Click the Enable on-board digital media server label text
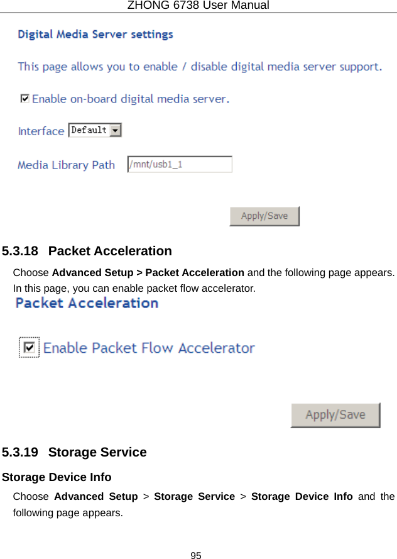 pyautogui.click(x=131, y=99)
